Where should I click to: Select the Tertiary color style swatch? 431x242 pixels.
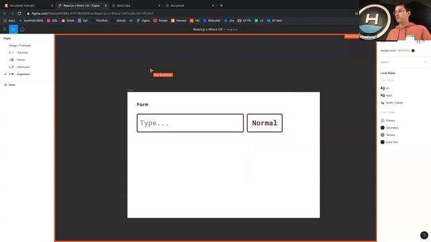[x=383, y=135]
